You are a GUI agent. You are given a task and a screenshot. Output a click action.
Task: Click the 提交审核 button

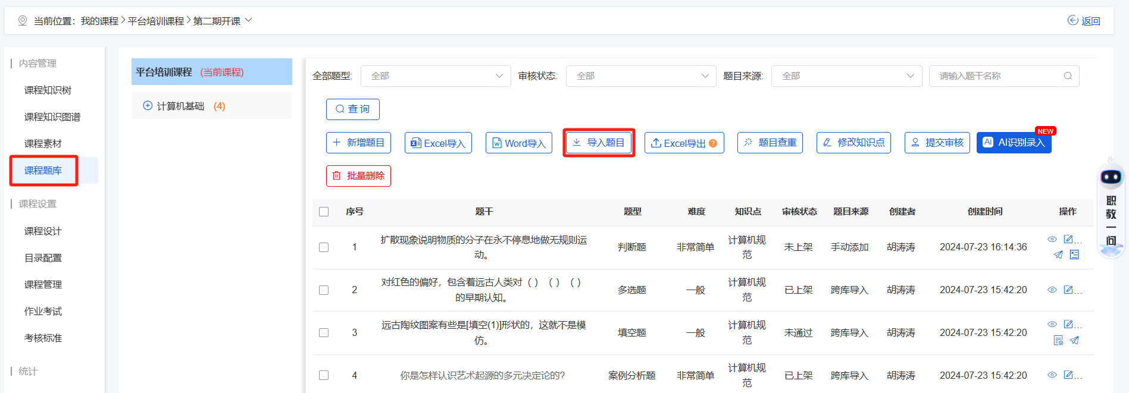(x=937, y=143)
